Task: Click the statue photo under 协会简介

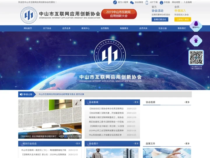Action: [x=112, y=153]
